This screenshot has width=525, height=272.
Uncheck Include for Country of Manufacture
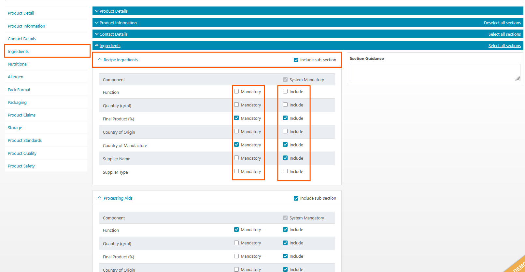coord(285,145)
